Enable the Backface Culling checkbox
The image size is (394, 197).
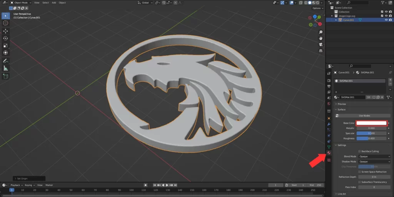click(359, 151)
